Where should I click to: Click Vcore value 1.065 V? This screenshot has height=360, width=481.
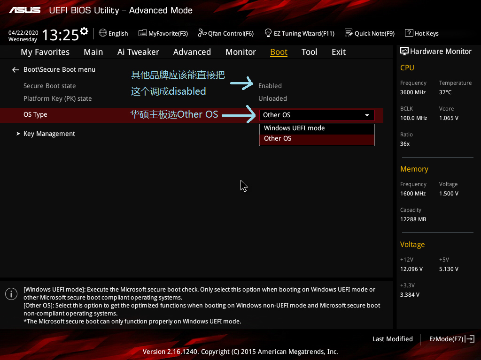click(x=449, y=118)
